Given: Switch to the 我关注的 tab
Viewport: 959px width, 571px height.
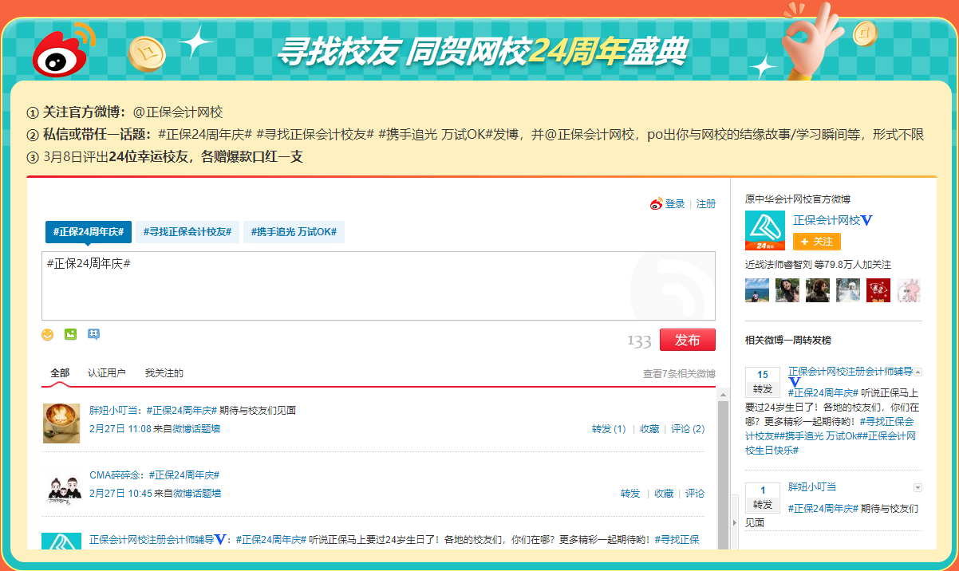Looking at the screenshot, I should pos(164,373).
